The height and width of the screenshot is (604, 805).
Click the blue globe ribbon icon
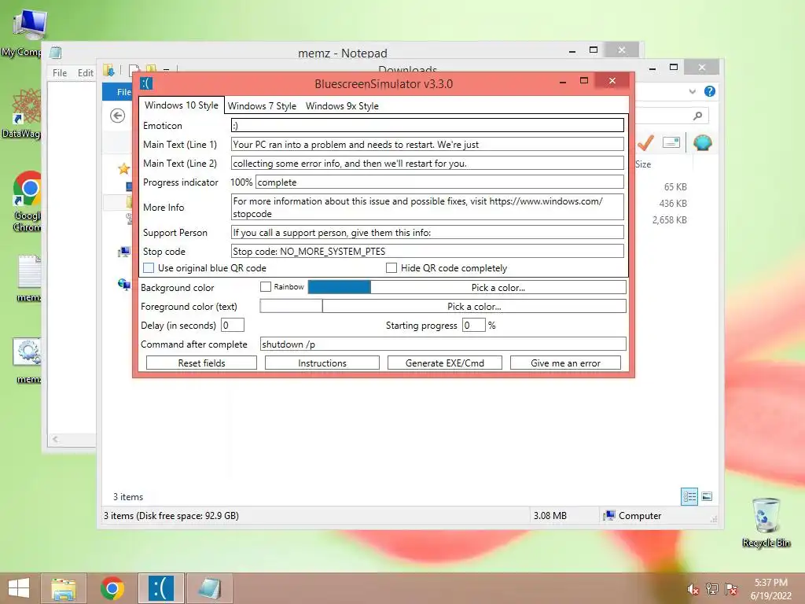point(702,142)
